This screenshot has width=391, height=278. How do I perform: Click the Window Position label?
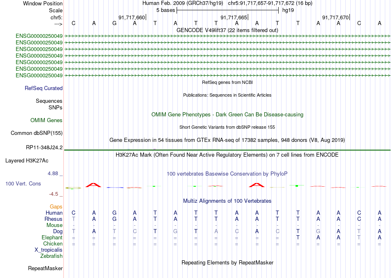coord(43,3)
